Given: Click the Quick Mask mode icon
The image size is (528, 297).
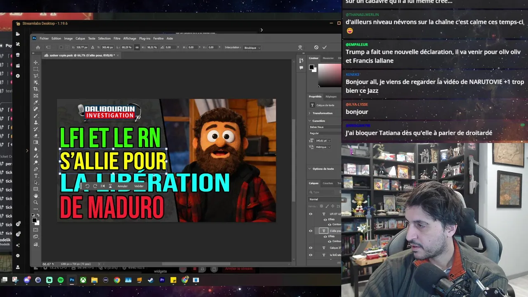Looking at the screenshot, I should pos(36,230).
